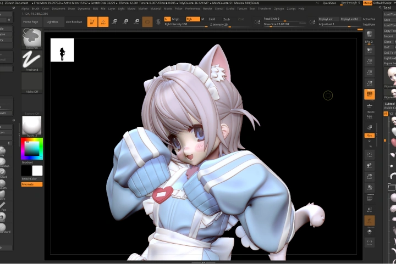396x264 pixels.
Task: Open the Preferences menu
Action: pos(193,9)
